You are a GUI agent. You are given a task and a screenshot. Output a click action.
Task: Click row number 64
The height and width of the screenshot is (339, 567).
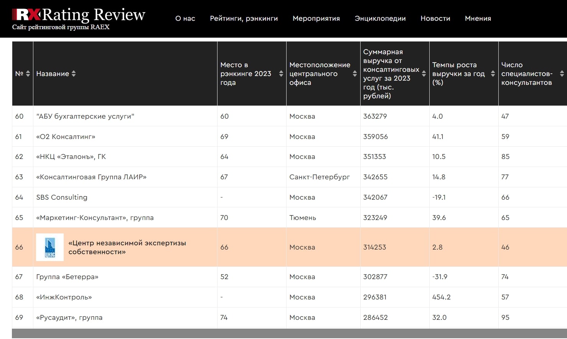(19, 197)
